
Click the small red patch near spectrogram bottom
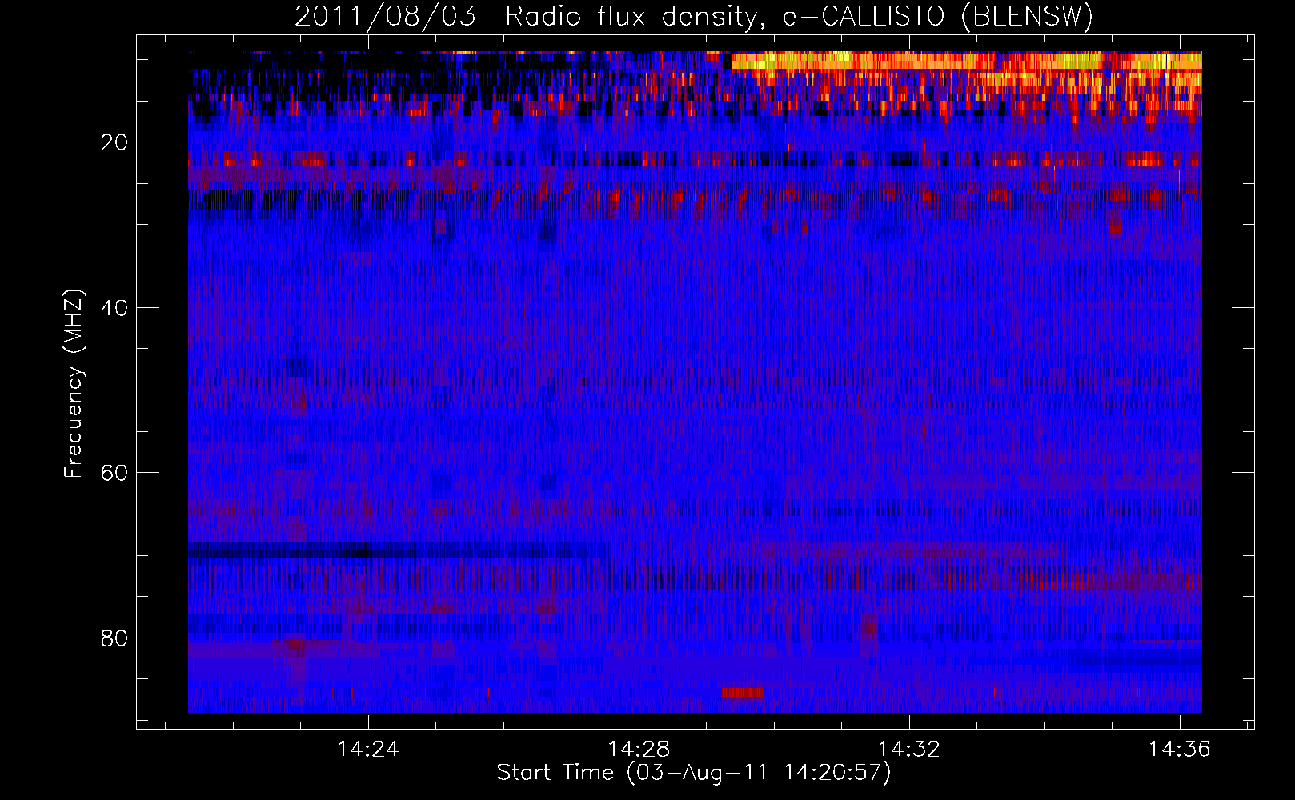743,692
